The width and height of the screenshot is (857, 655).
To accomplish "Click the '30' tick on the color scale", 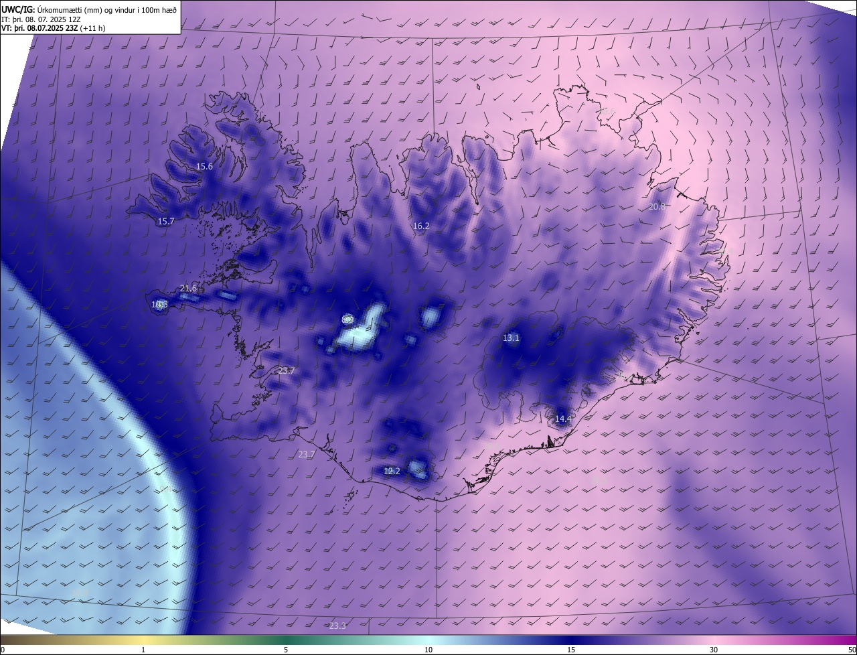I will [x=714, y=650].
